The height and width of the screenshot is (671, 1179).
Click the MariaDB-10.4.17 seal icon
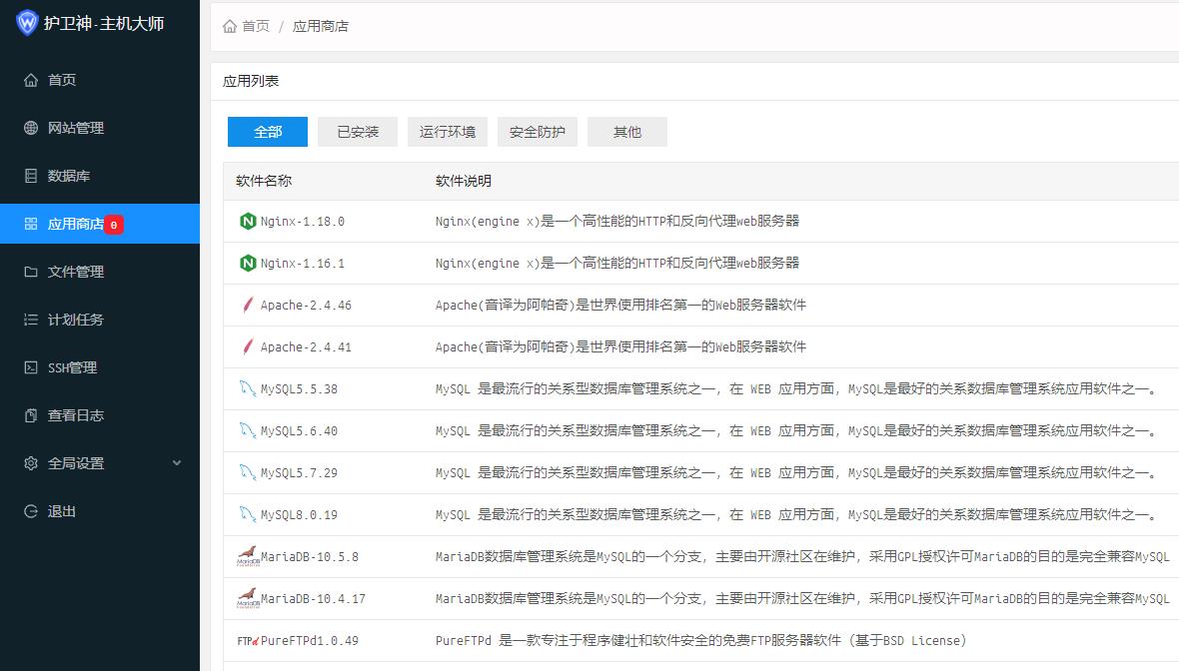[x=248, y=598]
